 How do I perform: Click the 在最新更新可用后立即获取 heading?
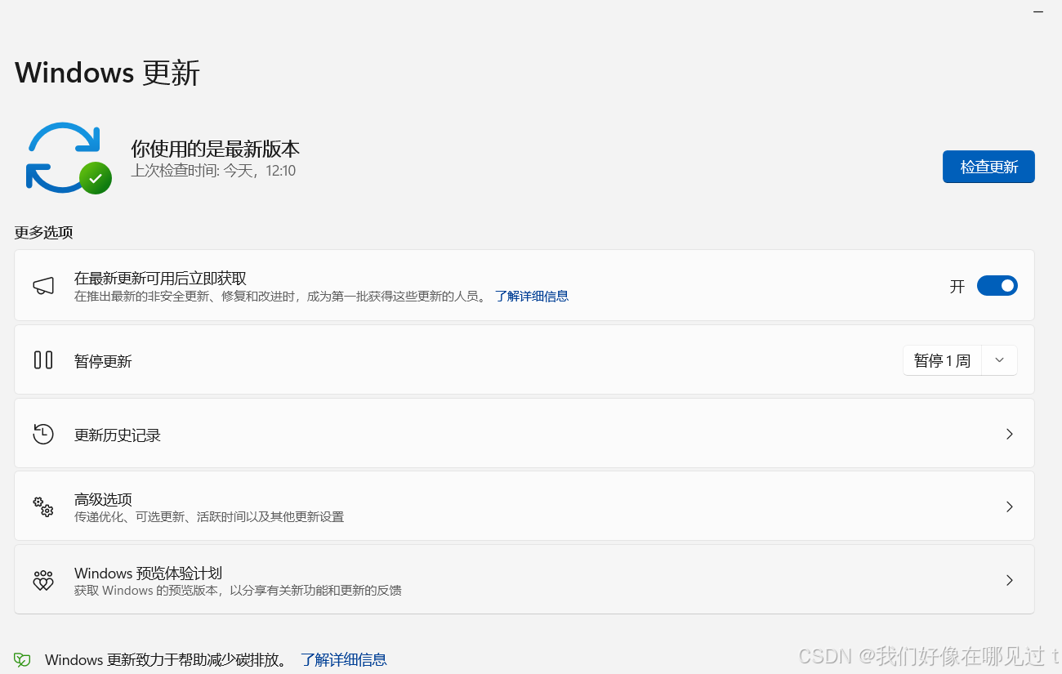(160, 278)
